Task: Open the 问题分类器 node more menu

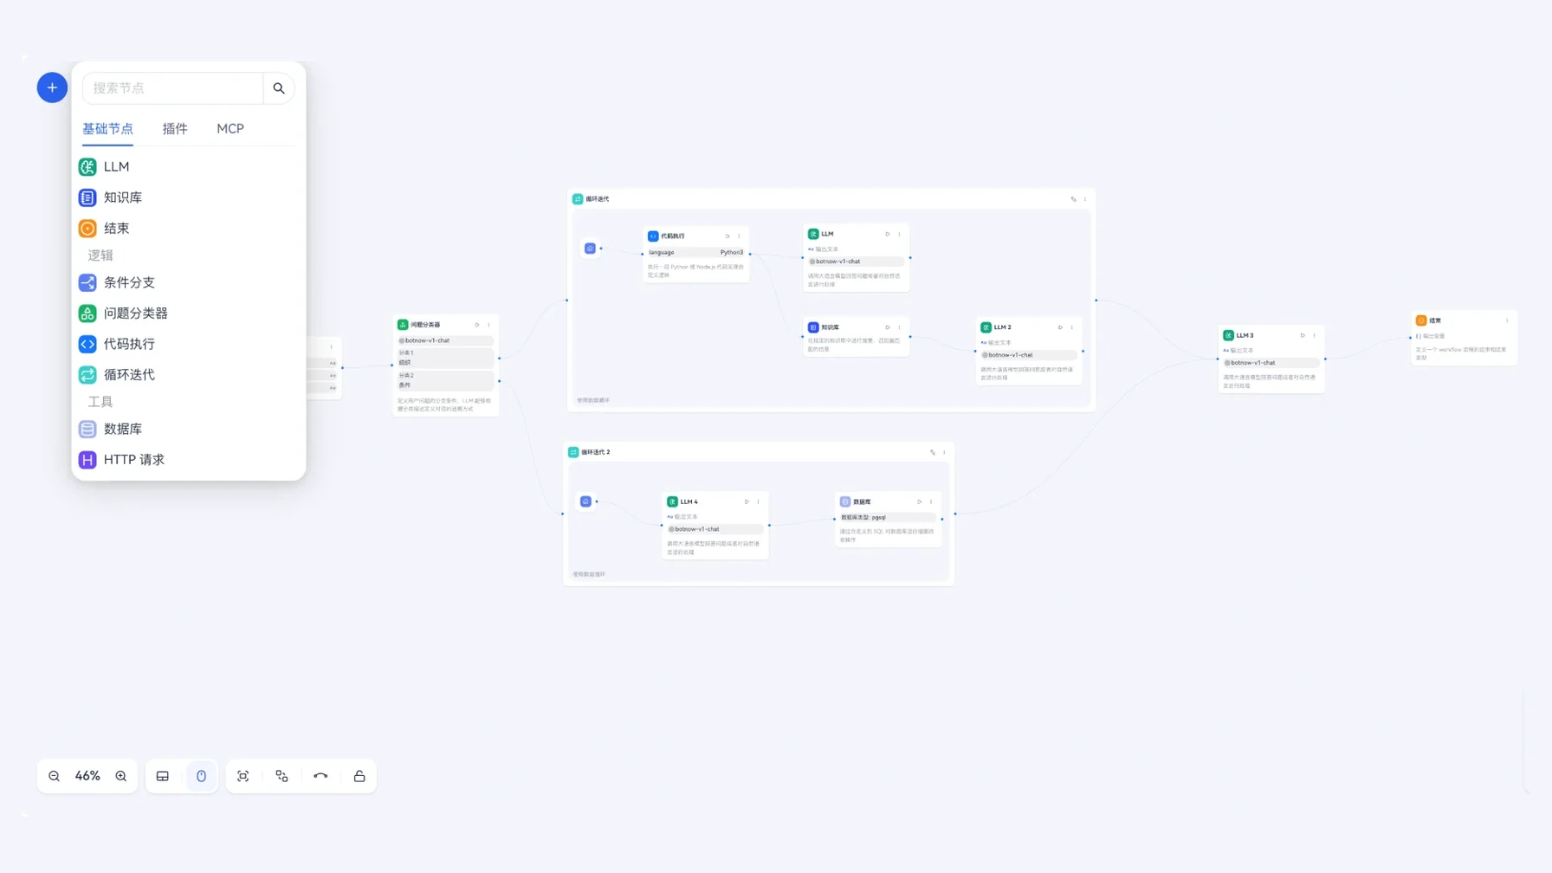Action: coord(488,325)
